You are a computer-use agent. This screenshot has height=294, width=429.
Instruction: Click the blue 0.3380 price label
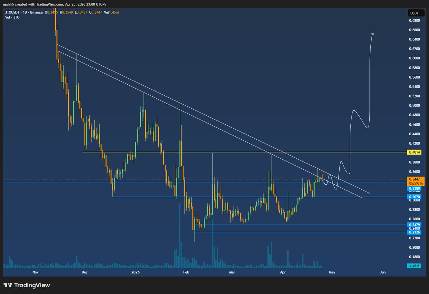[x=414, y=188]
